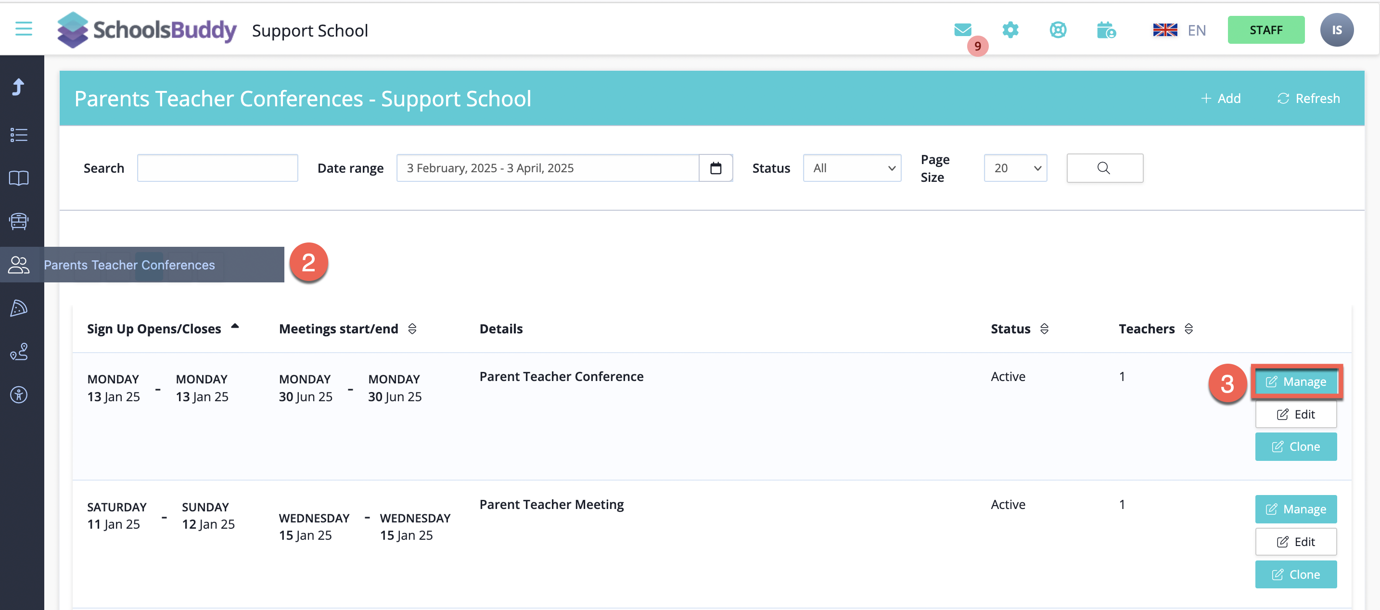
Task: Open the Status dropdown
Action: pos(852,168)
